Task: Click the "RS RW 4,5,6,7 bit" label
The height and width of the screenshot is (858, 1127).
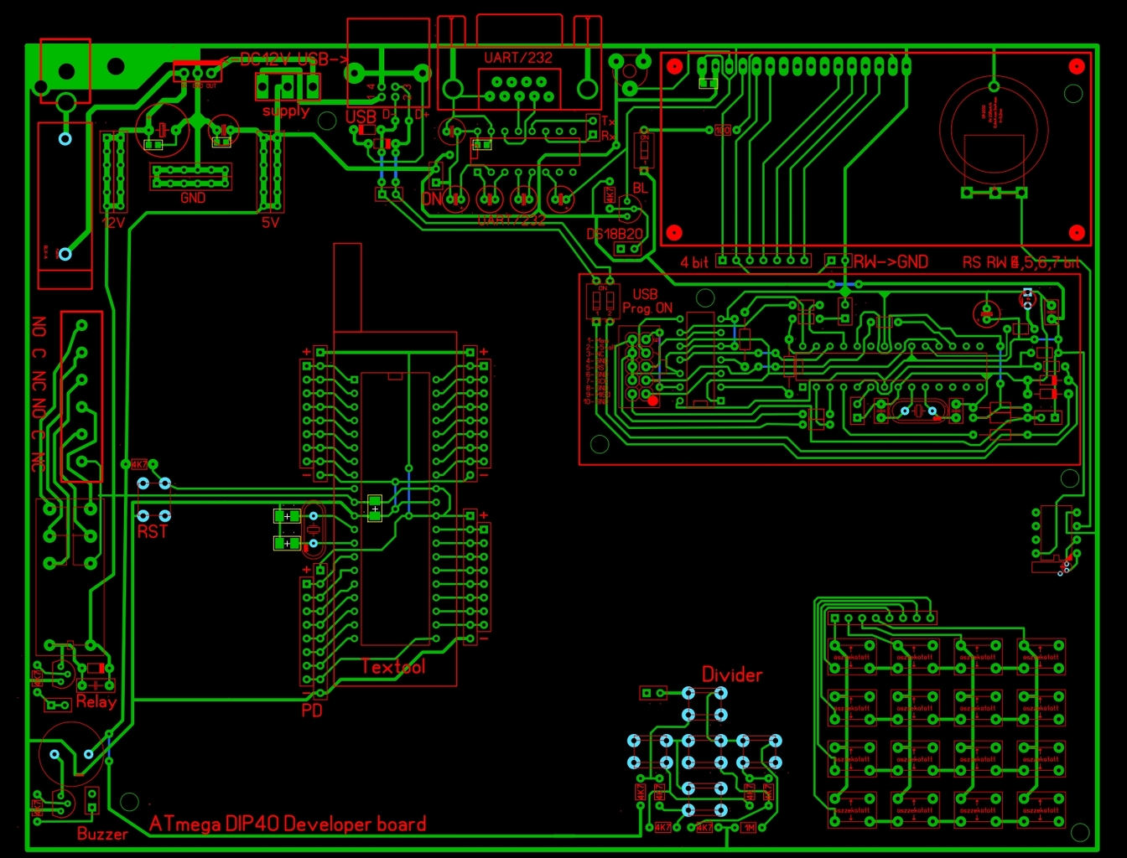Action: tap(1021, 262)
